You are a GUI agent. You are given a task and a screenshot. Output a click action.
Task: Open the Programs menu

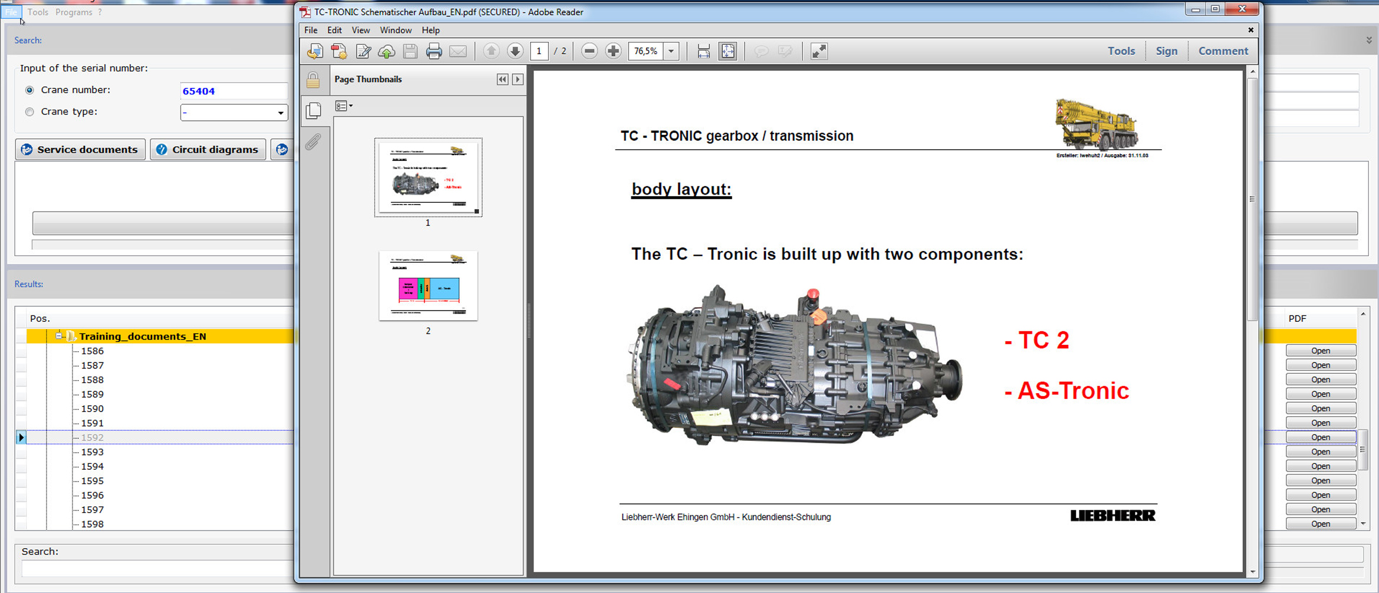click(74, 12)
